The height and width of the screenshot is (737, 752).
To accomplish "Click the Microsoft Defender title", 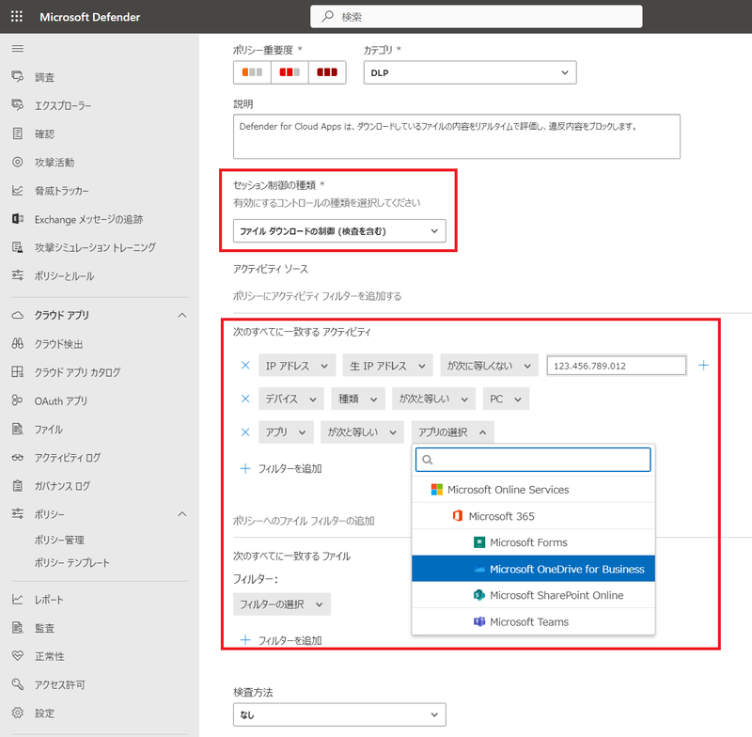I will tap(90, 17).
